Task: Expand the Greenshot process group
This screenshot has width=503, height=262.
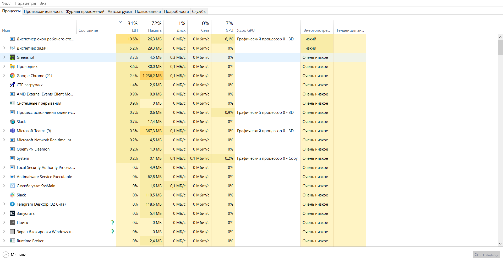Action: 4,57
